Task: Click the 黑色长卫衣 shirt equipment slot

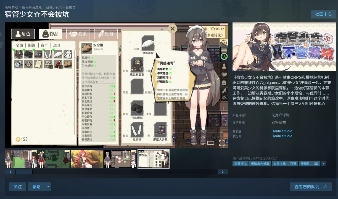Action: click(x=137, y=65)
